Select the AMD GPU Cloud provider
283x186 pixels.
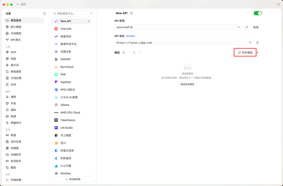(71, 112)
